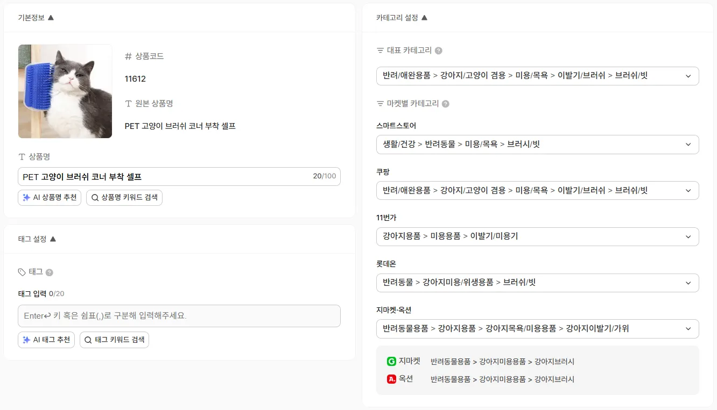Click the Gmarket logo icon

[x=391, y=362]
